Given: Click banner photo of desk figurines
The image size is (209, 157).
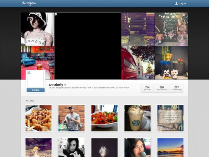Looking at the screenshot, I should coord(171,63).
